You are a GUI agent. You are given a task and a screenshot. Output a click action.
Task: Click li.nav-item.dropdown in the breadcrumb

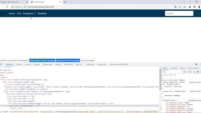tap(133, 112)
